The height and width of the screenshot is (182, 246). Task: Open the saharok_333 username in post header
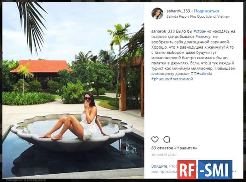178,11
